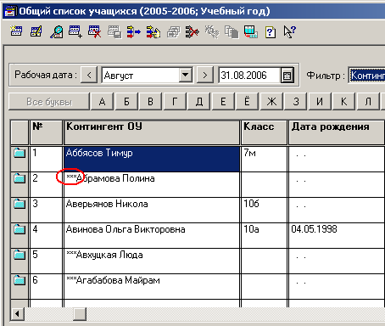This screenshot has height=326, width=385.
Task: Open the help question-mark document icon
Action: 271,32
